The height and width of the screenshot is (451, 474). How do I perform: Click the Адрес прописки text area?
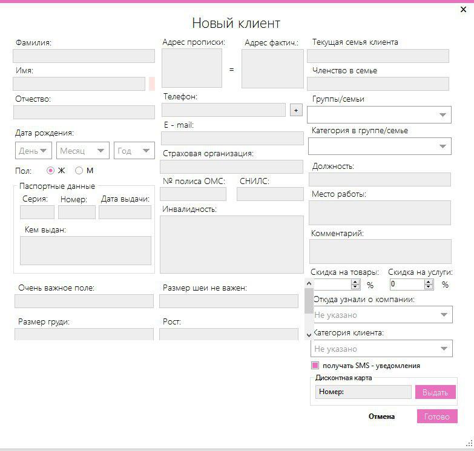192,68
